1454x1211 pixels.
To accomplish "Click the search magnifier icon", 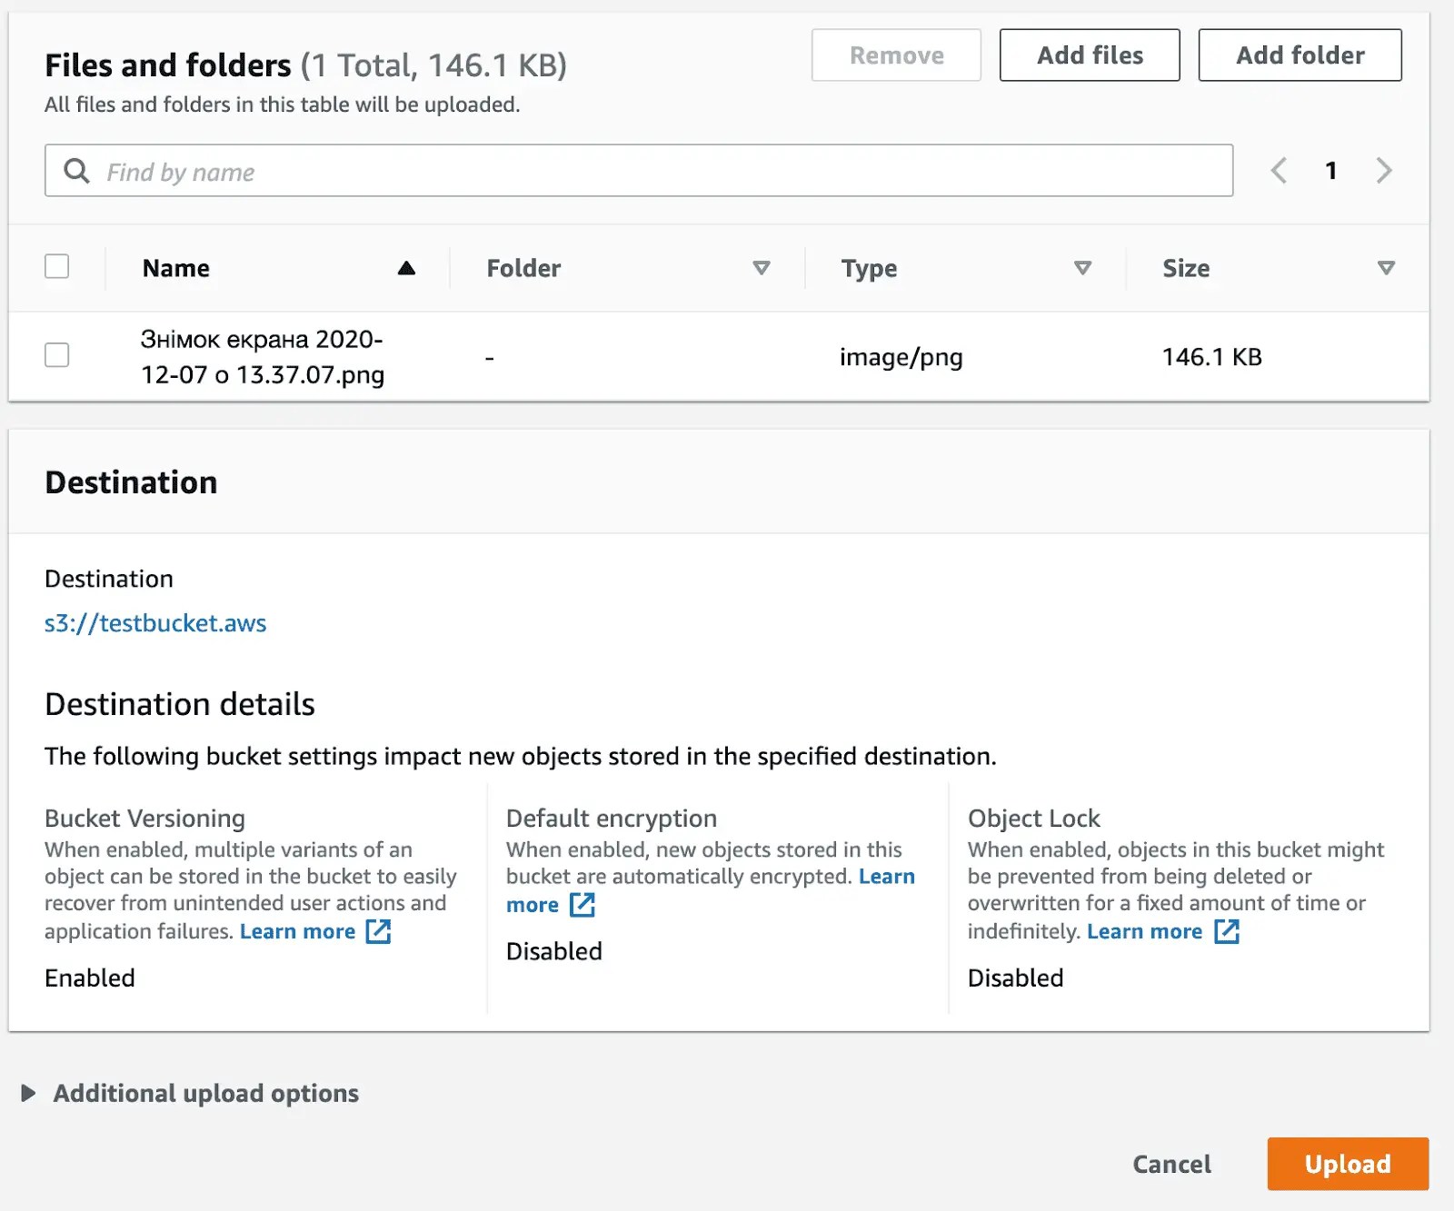I will pyautogui.click(x=76, y=171).
